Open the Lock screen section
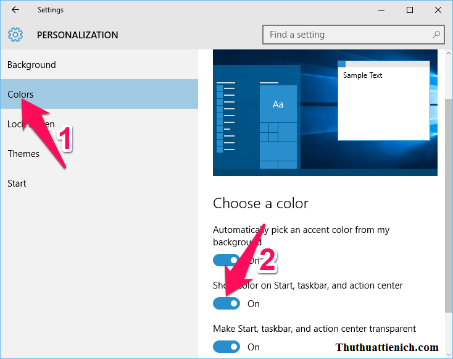453x359 pixels. (x=99, y=124)
